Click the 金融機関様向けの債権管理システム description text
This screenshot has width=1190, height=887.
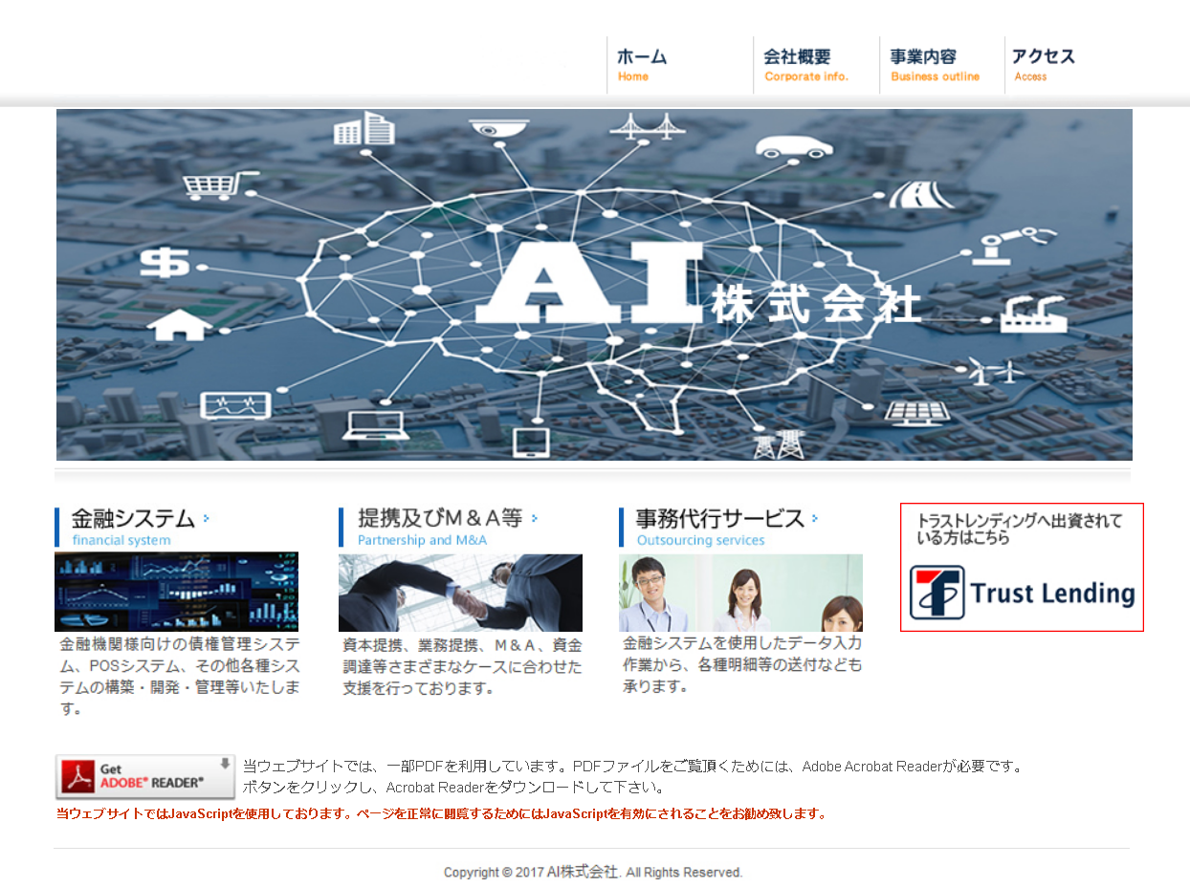tap(180, 676)
